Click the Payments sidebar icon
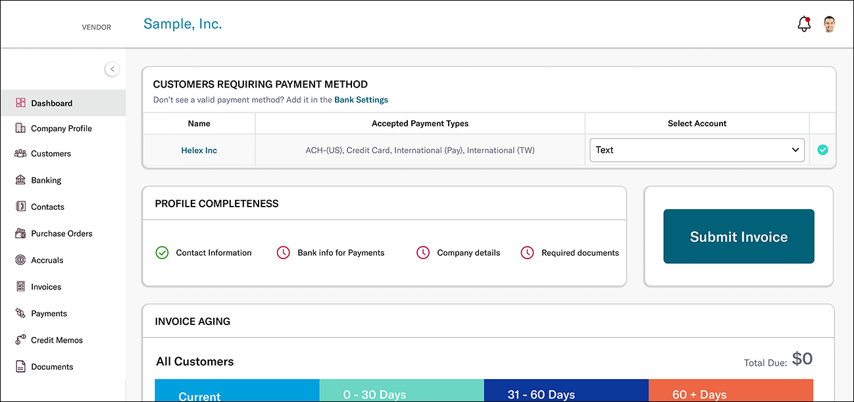This screenshot has height=402, width=854. coord(20,313)
